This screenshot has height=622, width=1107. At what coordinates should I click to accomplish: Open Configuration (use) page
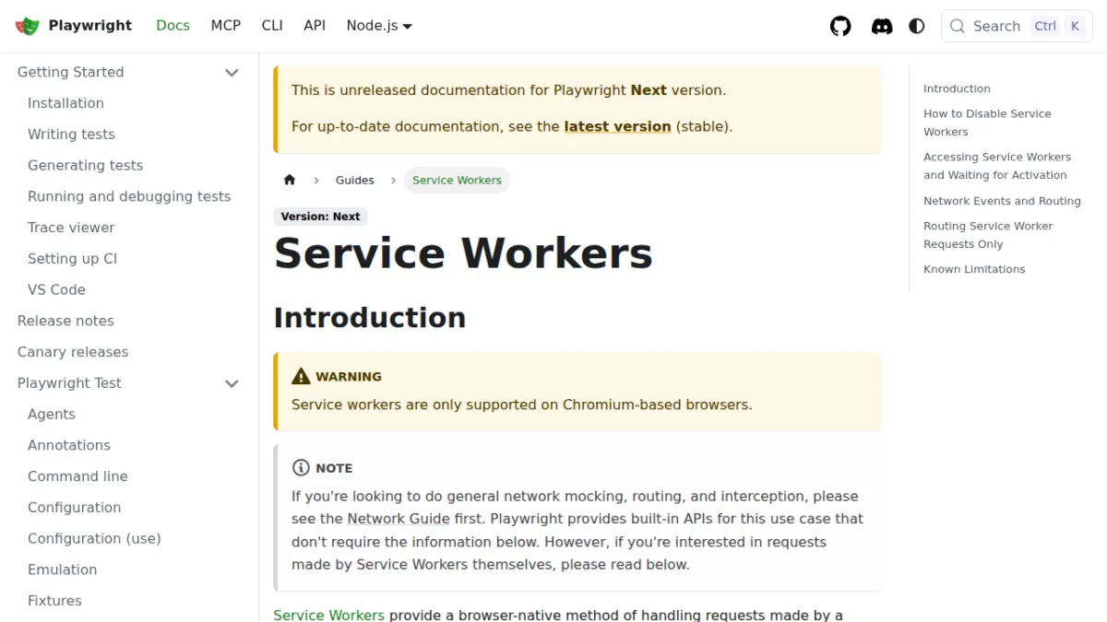pos(94,538)
